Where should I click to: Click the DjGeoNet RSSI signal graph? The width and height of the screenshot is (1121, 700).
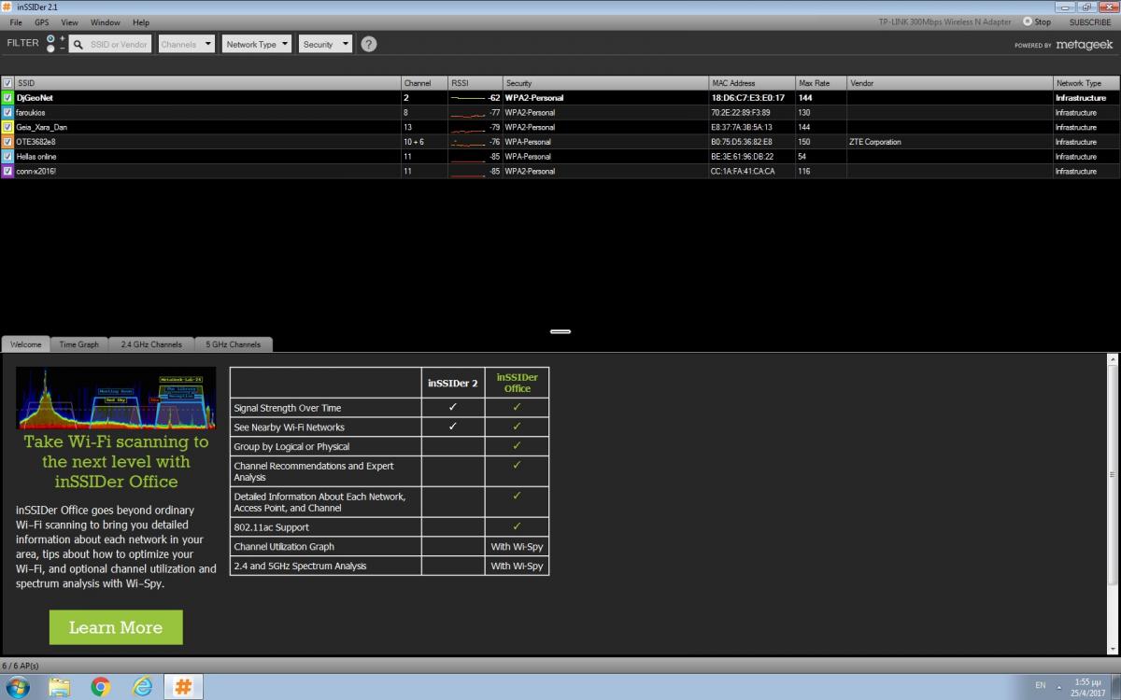[x=468, y=98]
